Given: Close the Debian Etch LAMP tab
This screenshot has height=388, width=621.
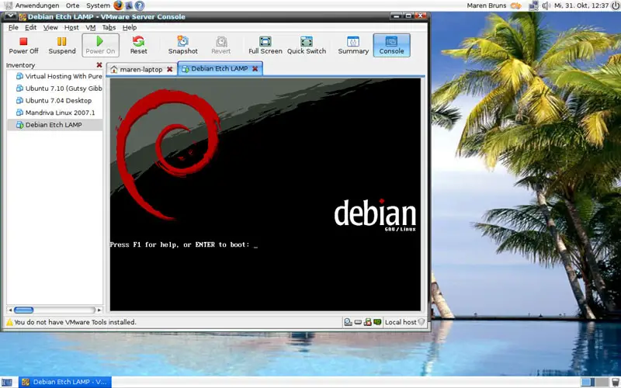Looking at the screenshot, I should 255,69.
